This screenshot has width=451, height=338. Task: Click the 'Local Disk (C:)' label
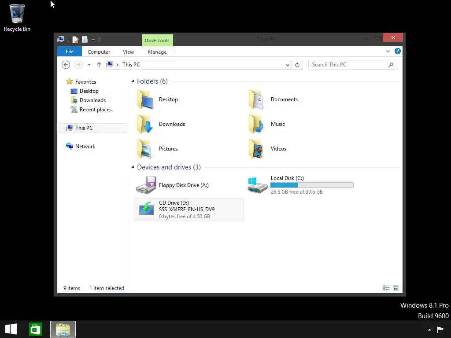click(x=287, y=178)
